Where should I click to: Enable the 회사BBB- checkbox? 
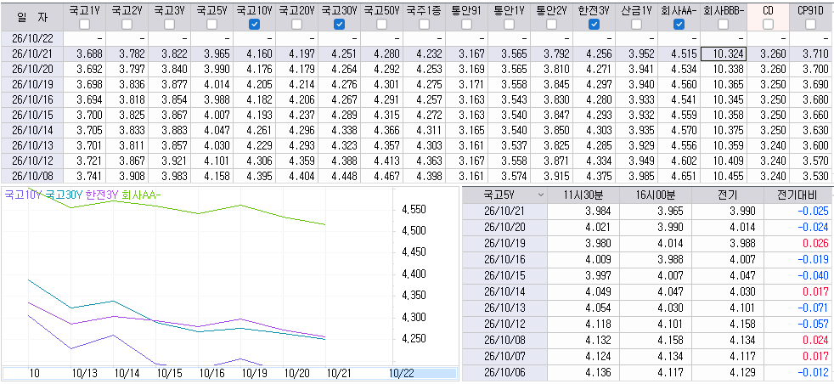coord(724,24)
